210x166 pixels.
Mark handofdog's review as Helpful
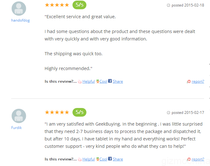click(x=88, y=81)
